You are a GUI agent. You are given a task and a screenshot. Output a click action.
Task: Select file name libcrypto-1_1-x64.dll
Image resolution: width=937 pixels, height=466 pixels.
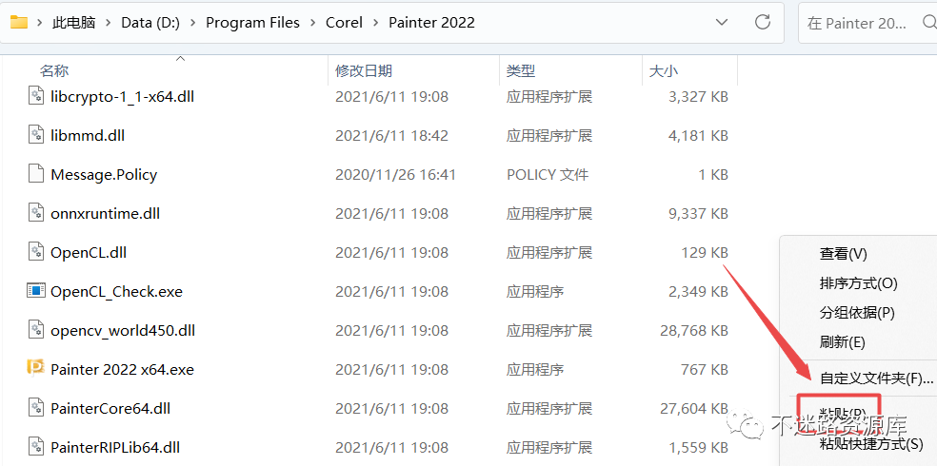pos(123,97)
